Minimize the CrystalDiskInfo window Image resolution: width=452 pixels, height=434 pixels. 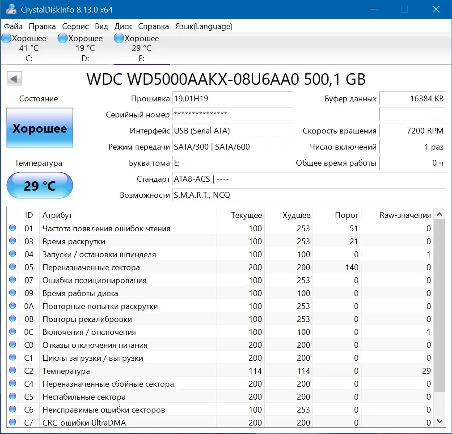(x=373, y=9)
